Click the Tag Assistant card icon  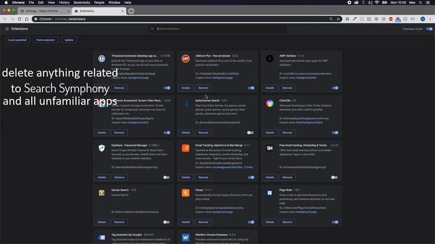point(101,237)
